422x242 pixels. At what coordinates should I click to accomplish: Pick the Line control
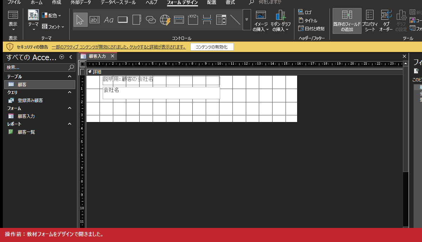[x=235, y=20]
